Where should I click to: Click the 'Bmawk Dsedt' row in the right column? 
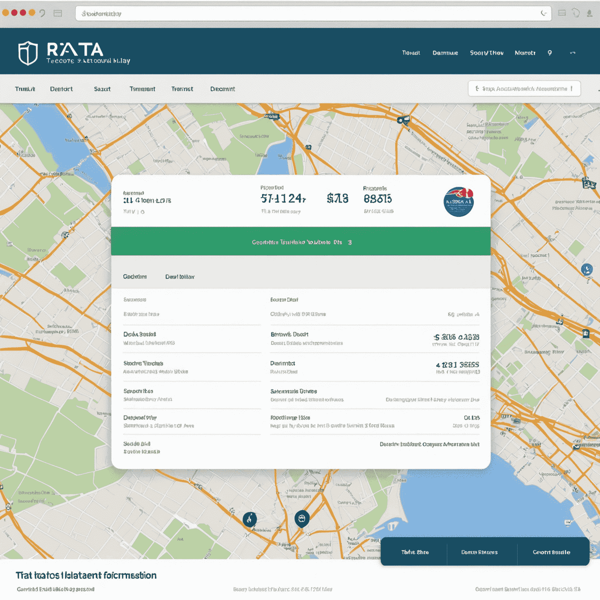pos(375,339)
